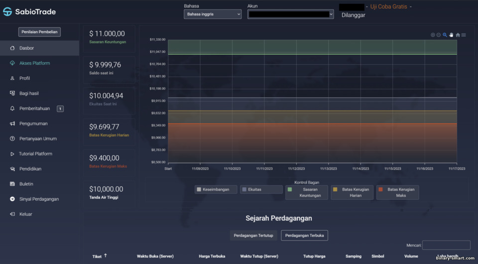
Task: Click the Pengumuman megaphone icon
Action: click(x=12, y=124)
